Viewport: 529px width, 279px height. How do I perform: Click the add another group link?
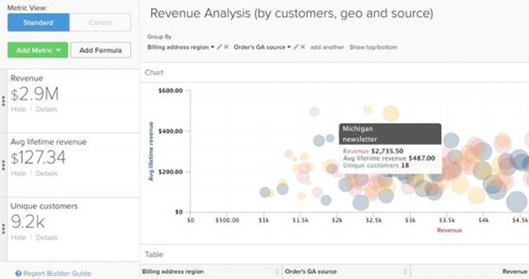pos(327,47)
